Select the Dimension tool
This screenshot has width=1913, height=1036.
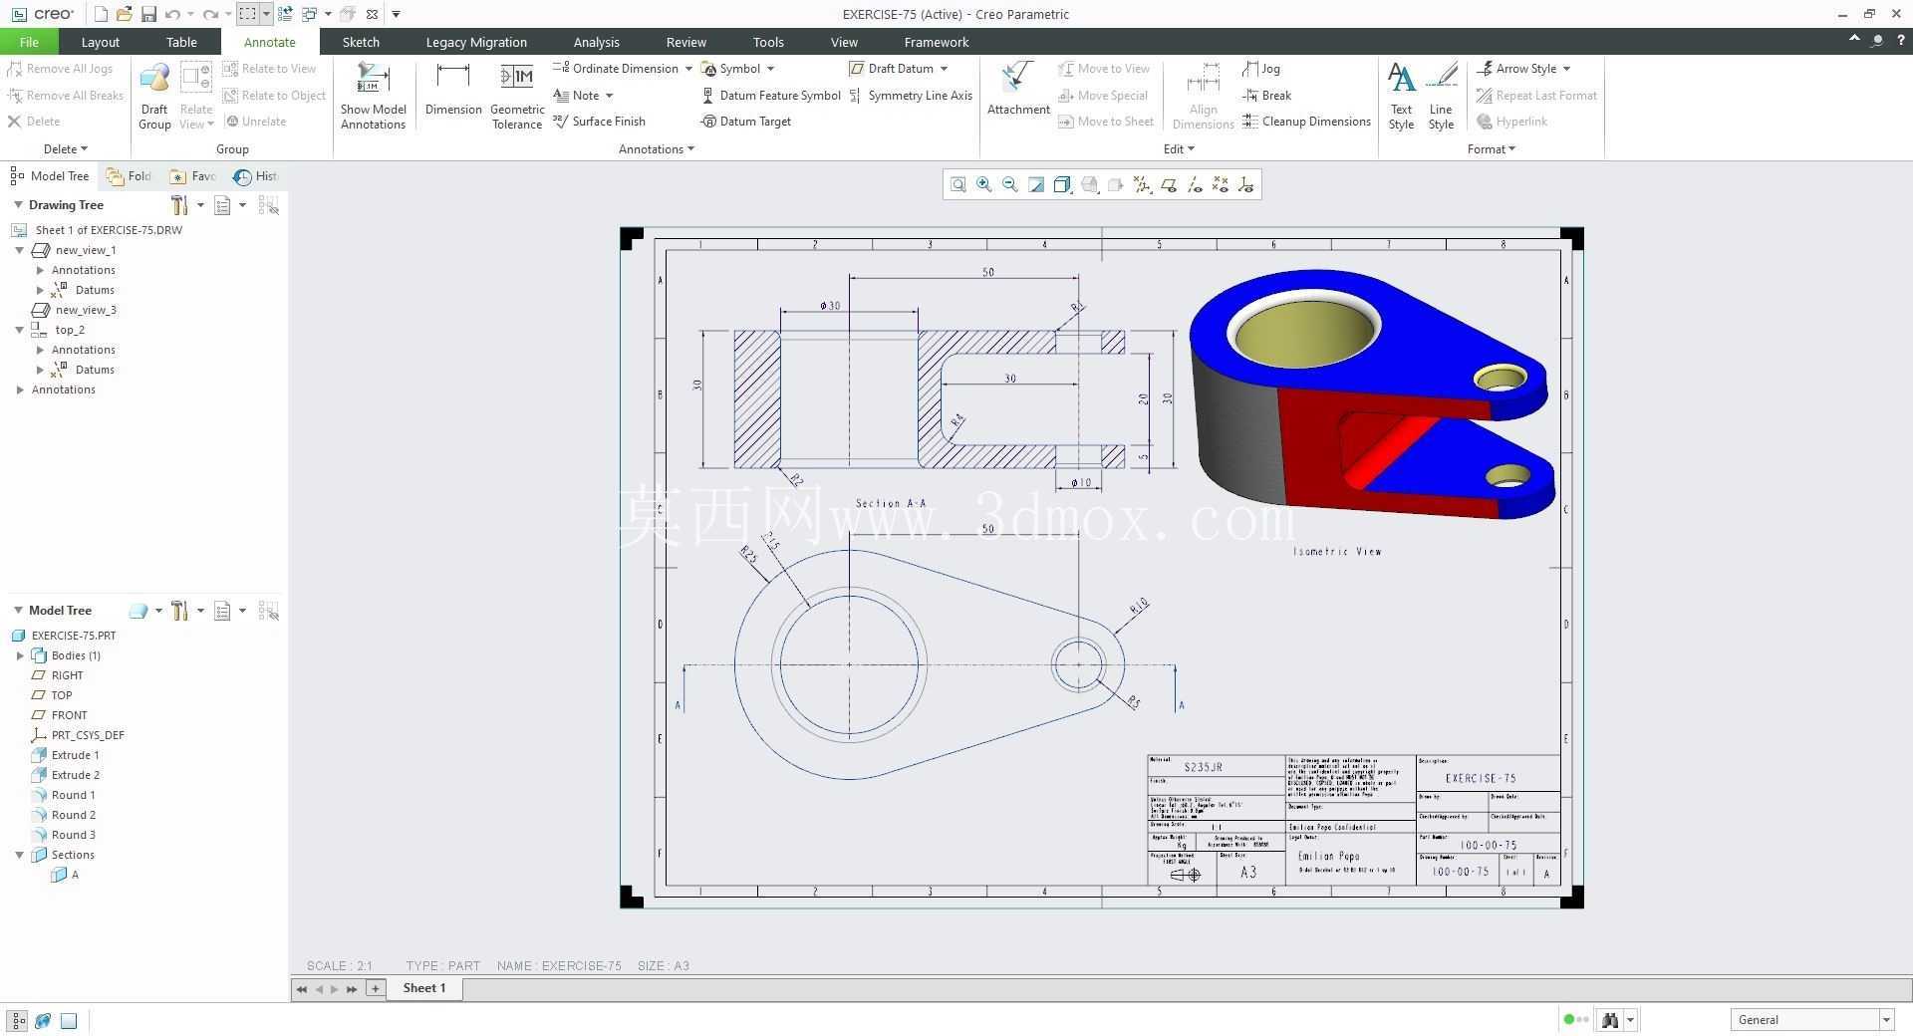coord(452,90)
